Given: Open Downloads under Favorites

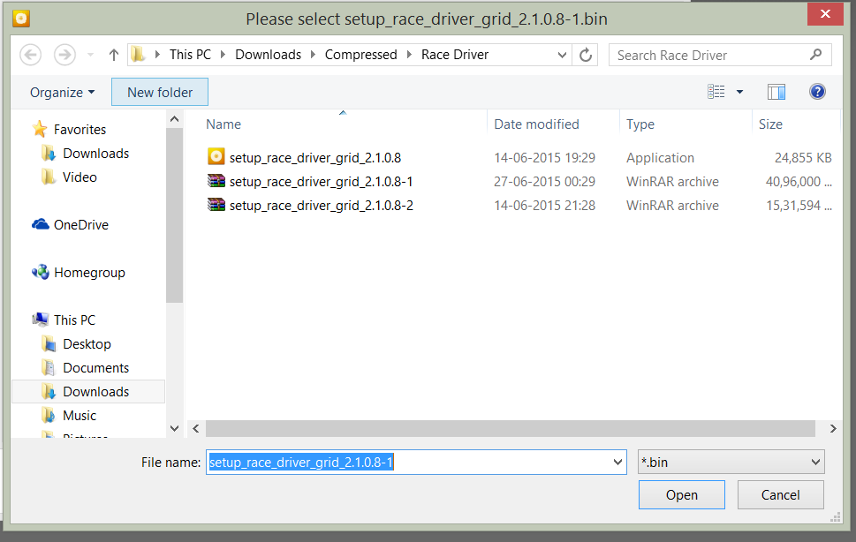Looking at the screenshot, I should pyautogui.click(x=96, y=154).
